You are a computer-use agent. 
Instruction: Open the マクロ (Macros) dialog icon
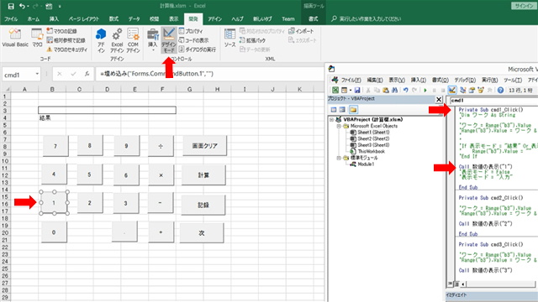pyautogui.click(x=37, y=38)
